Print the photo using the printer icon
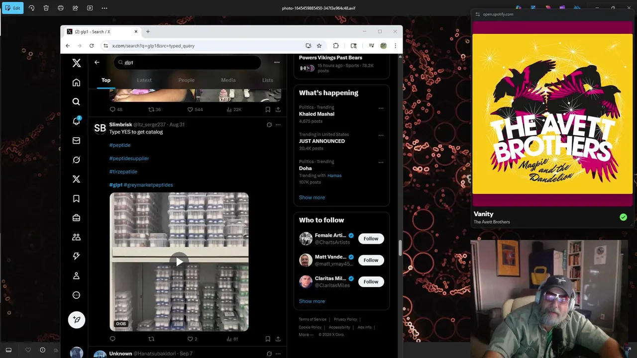 (x=61, y=8)
